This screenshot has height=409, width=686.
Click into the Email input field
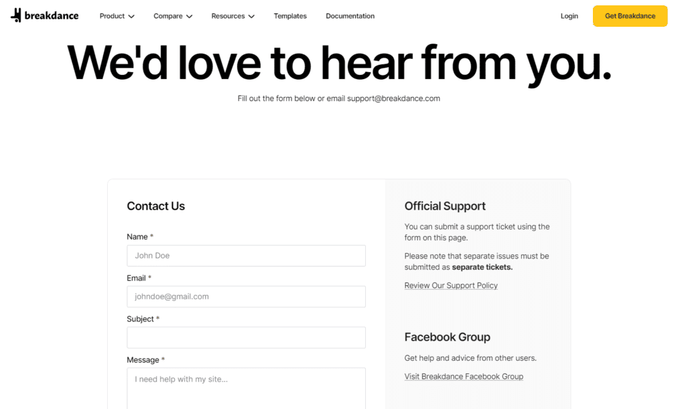[246, 297]
